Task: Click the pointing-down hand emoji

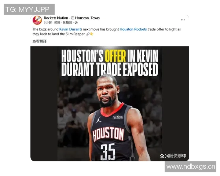Action: pos(92,34)
